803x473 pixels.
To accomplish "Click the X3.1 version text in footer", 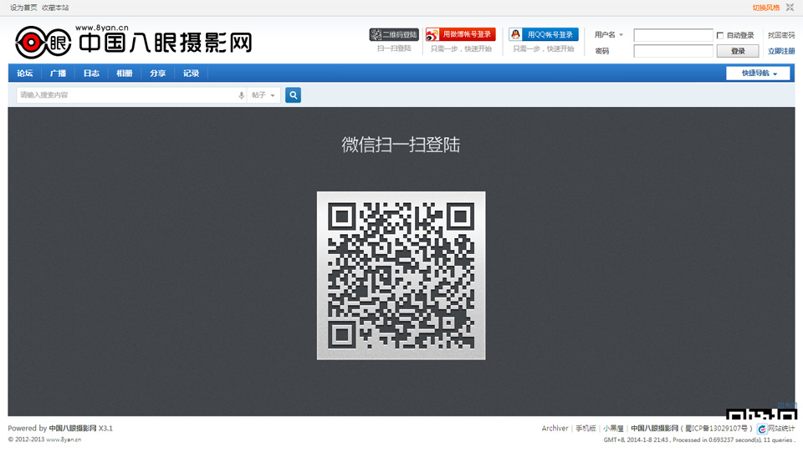I will coord(105,429).
